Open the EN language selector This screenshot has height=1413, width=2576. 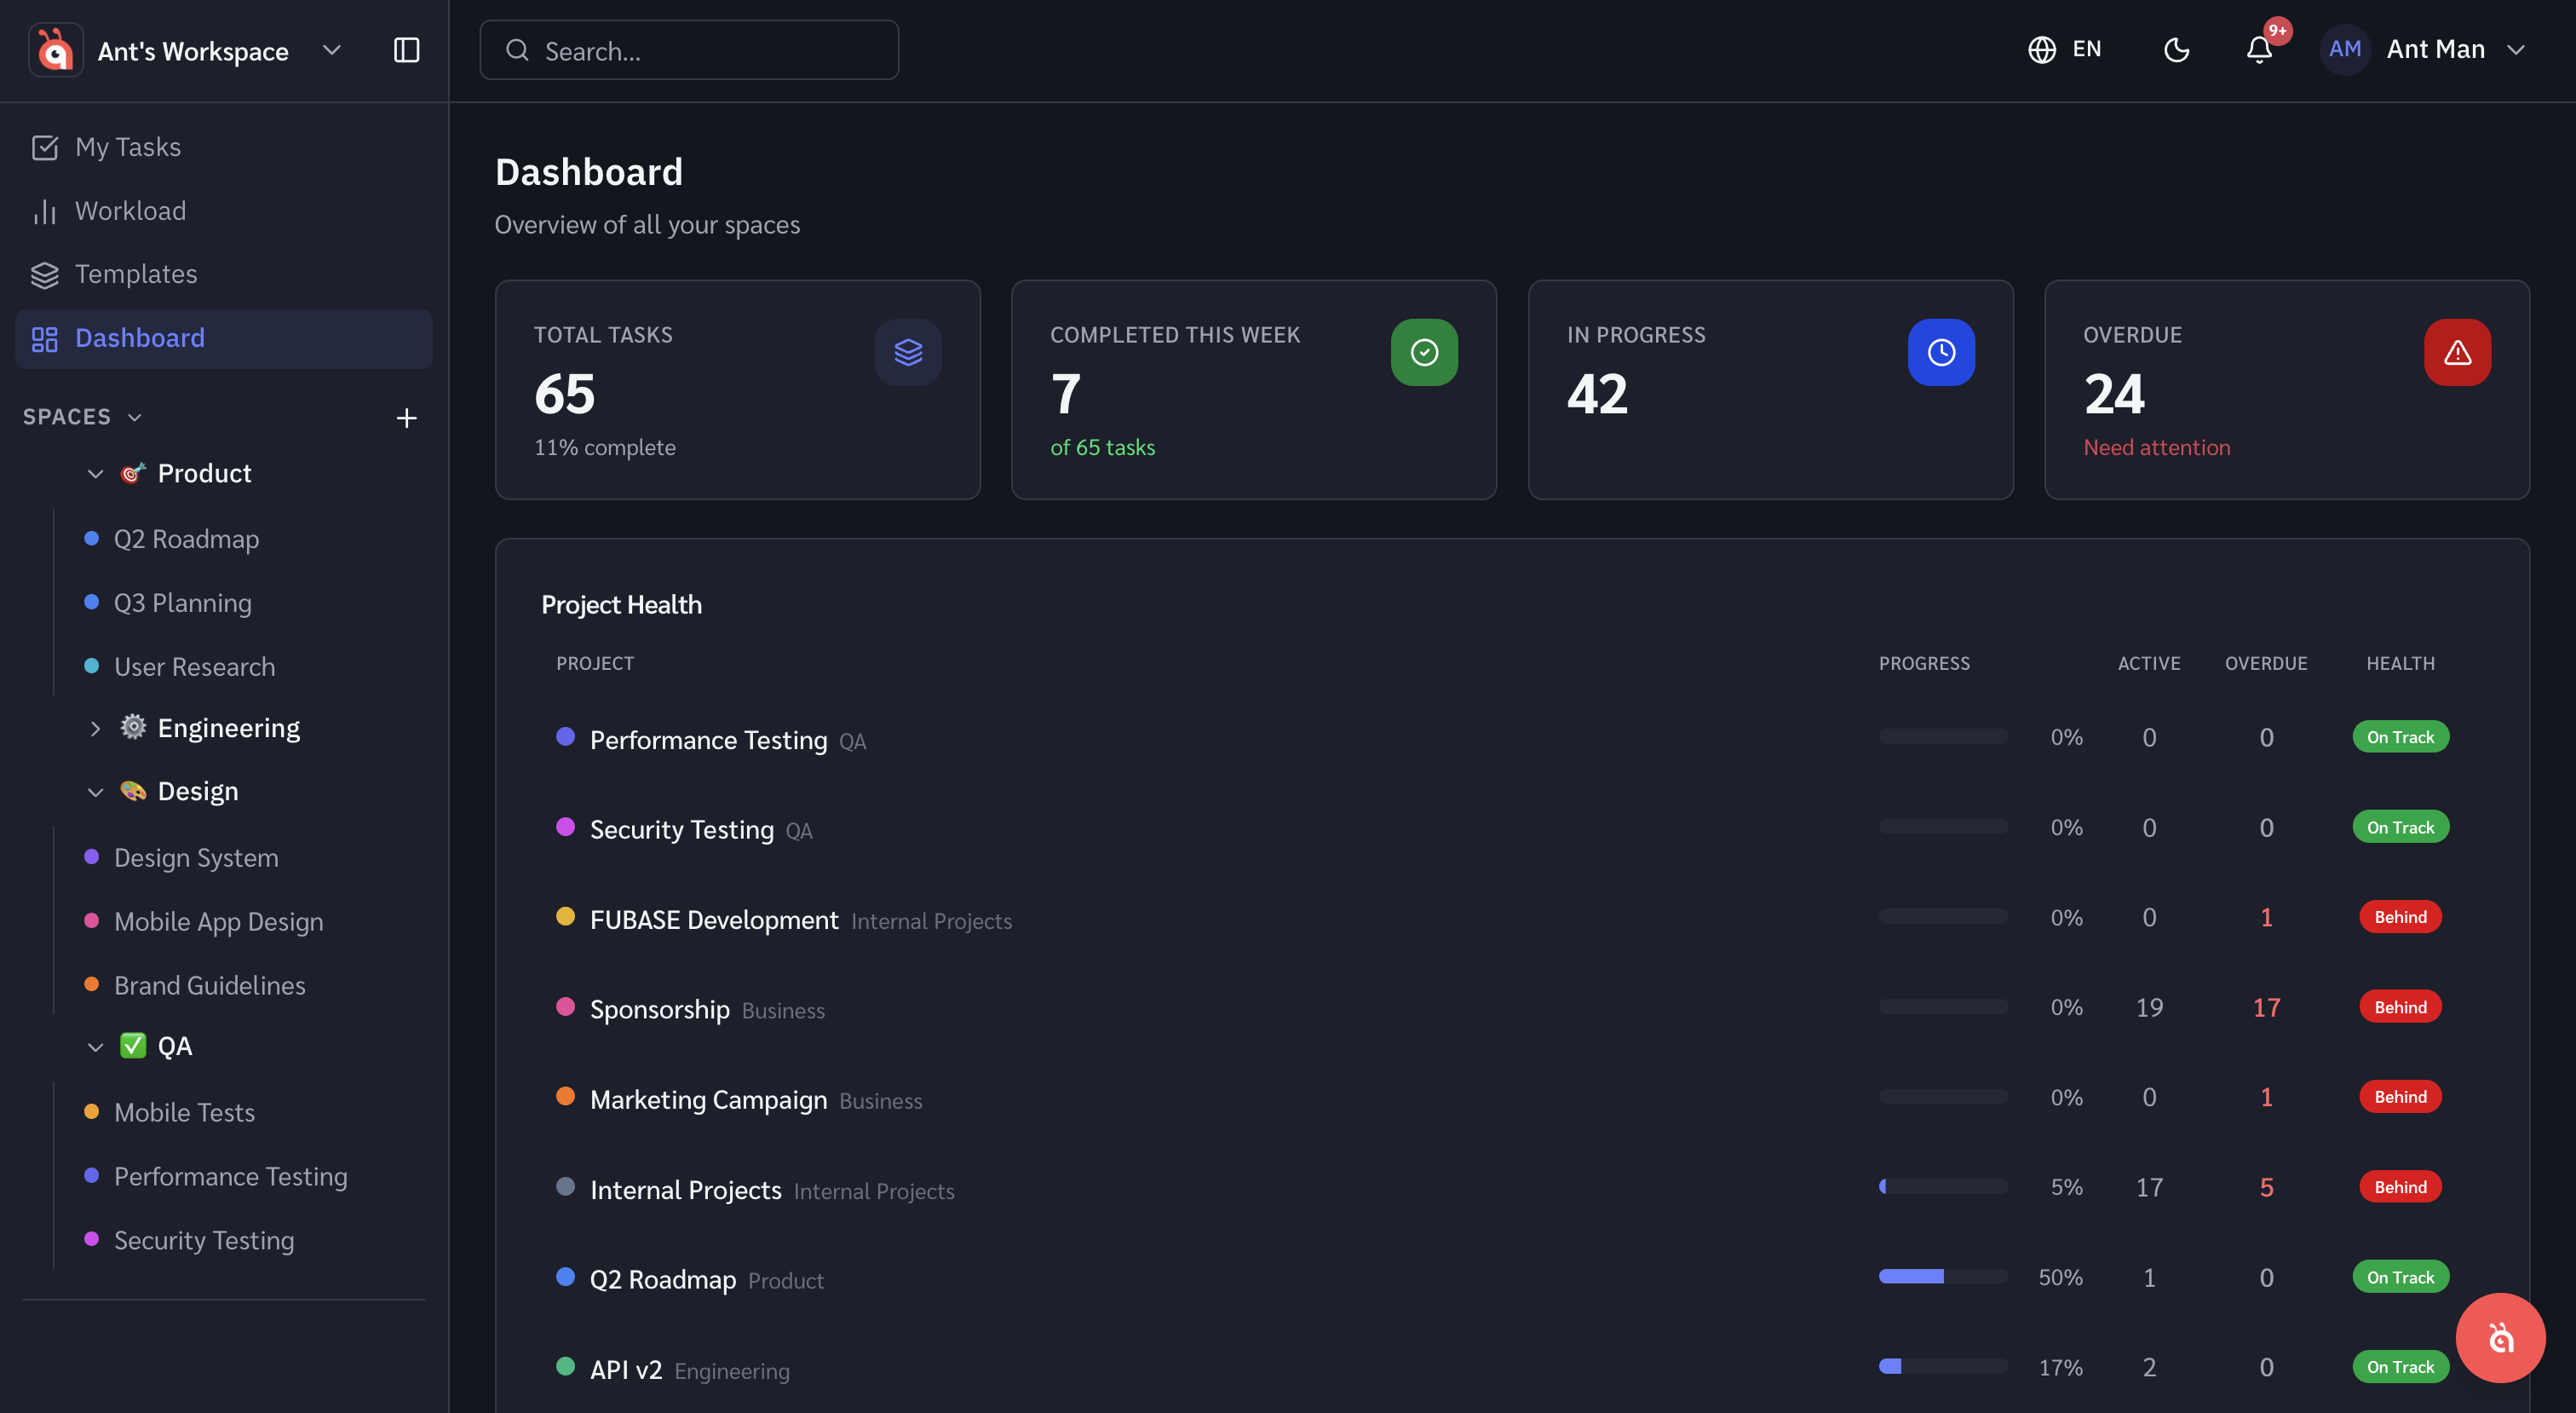click(2064, 49)
